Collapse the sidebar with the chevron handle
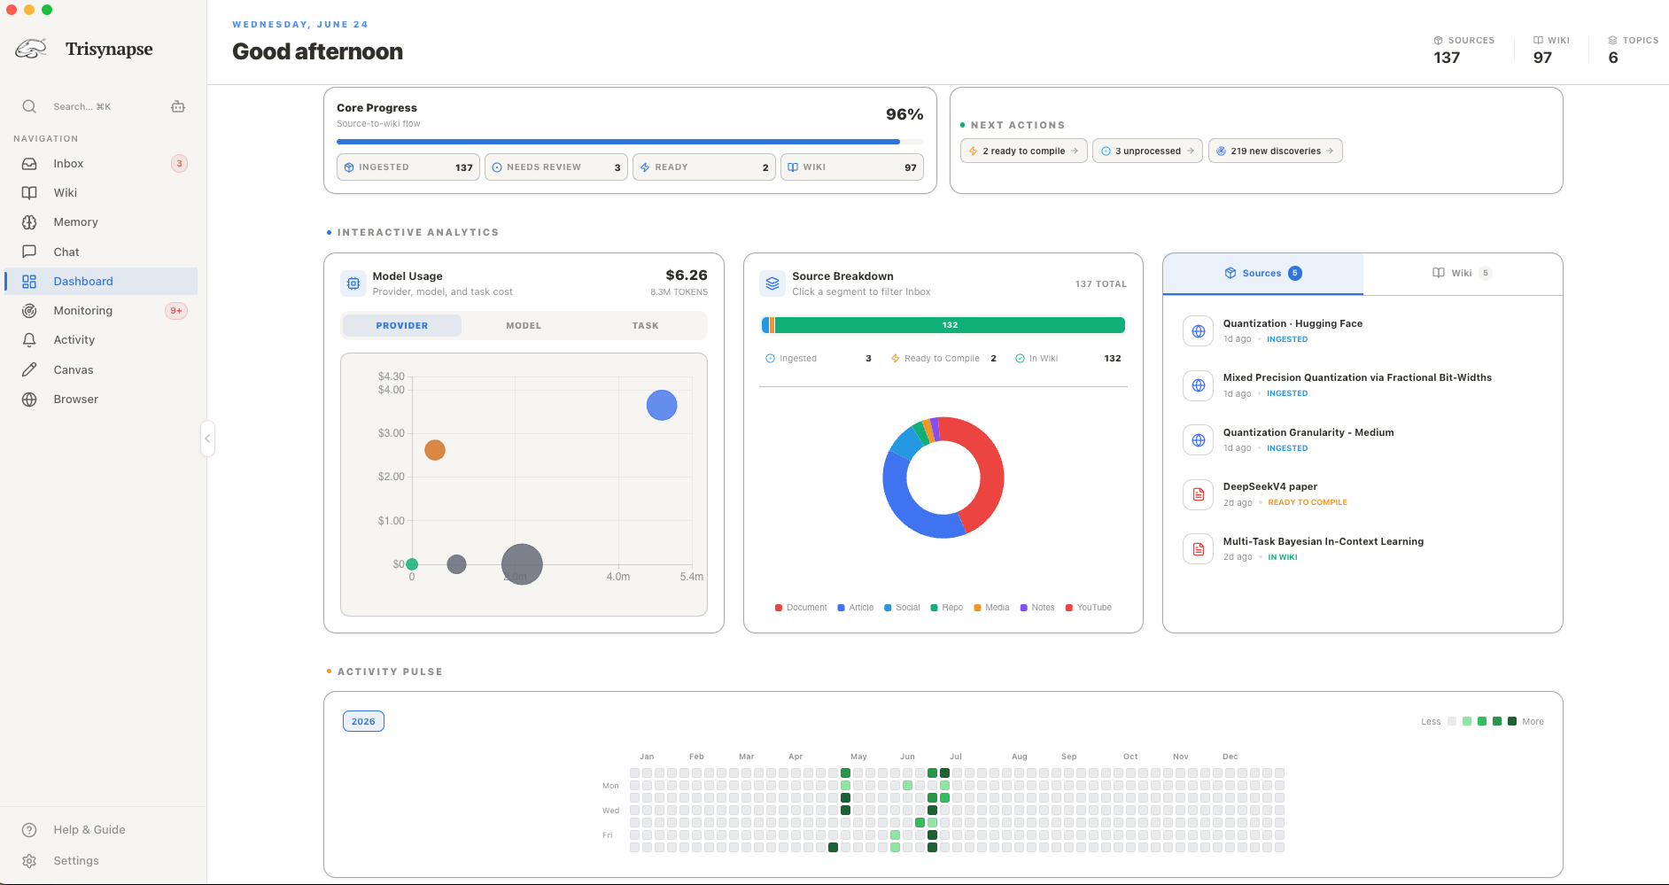The image size is (1669, 885). tap(207, 439)
